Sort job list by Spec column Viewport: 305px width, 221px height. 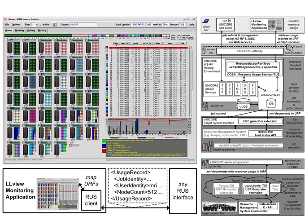coord(170,43)
